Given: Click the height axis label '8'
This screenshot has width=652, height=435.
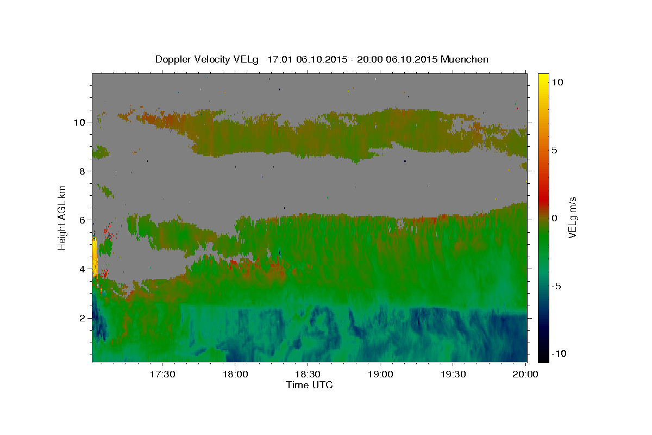Looking at the screenshot, I should (x=82, y=171).
